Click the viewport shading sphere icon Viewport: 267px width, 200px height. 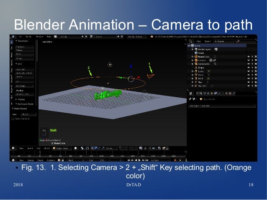76,148
